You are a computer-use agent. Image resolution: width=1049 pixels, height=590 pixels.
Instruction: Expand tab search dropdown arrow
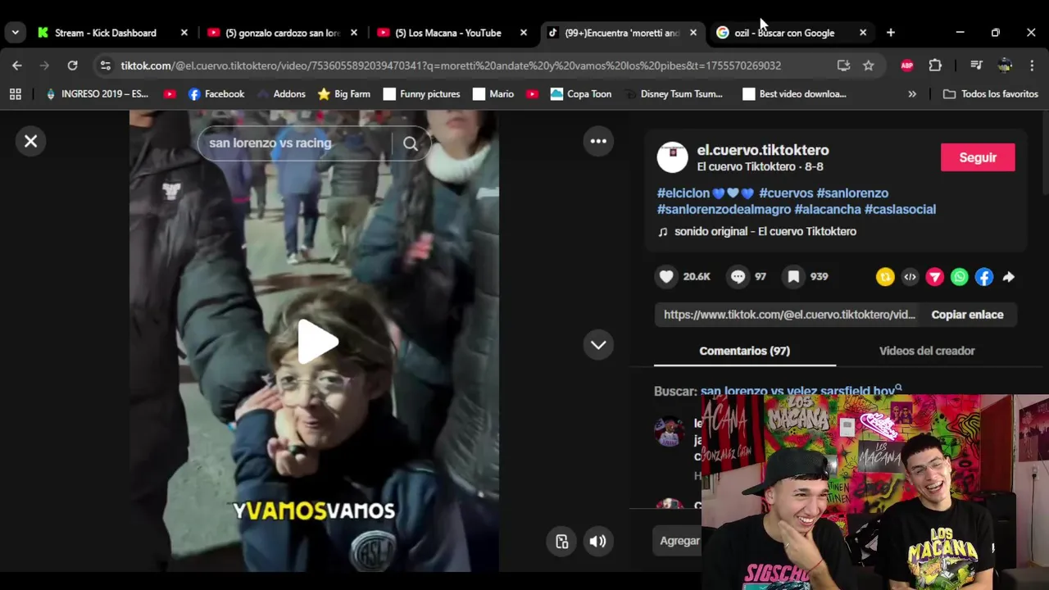tap(15, 33)
